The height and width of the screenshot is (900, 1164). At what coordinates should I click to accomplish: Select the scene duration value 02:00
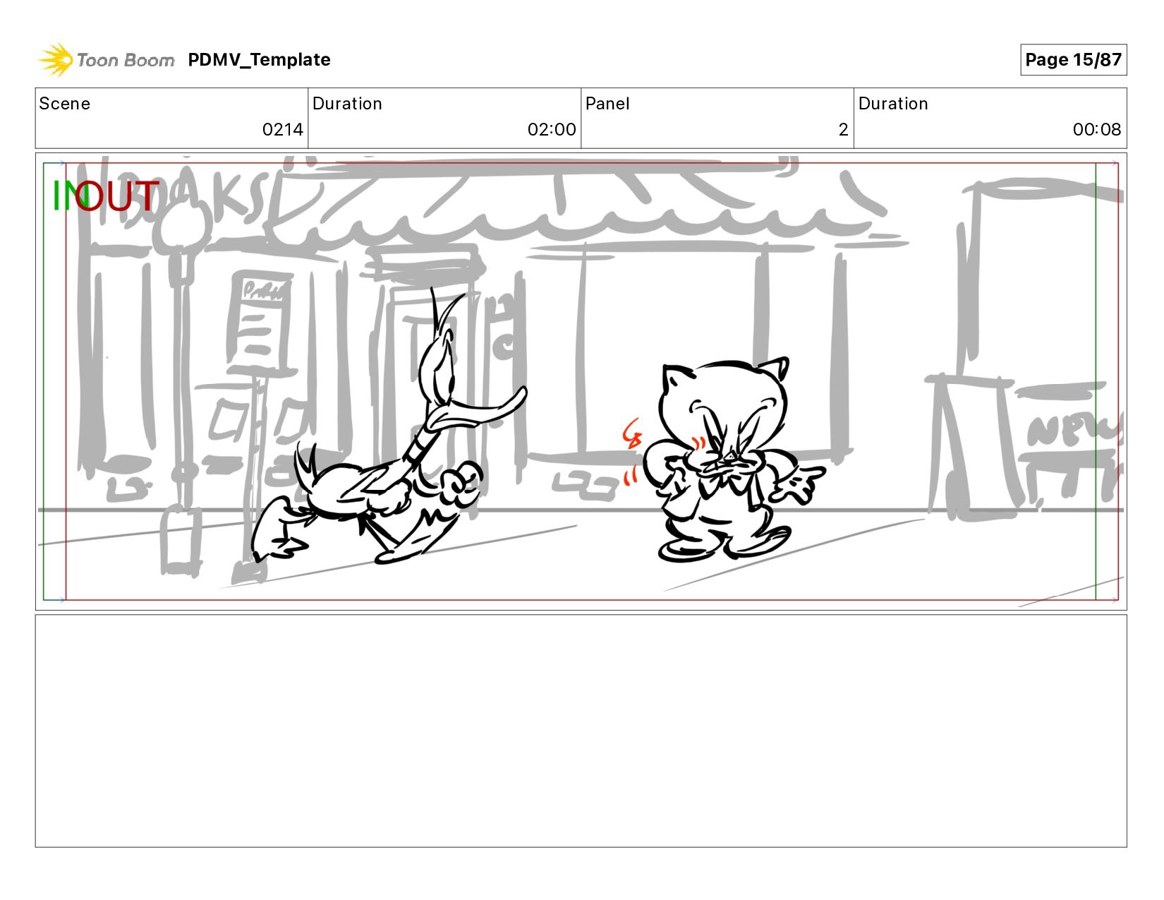click(x=552, y=130)
